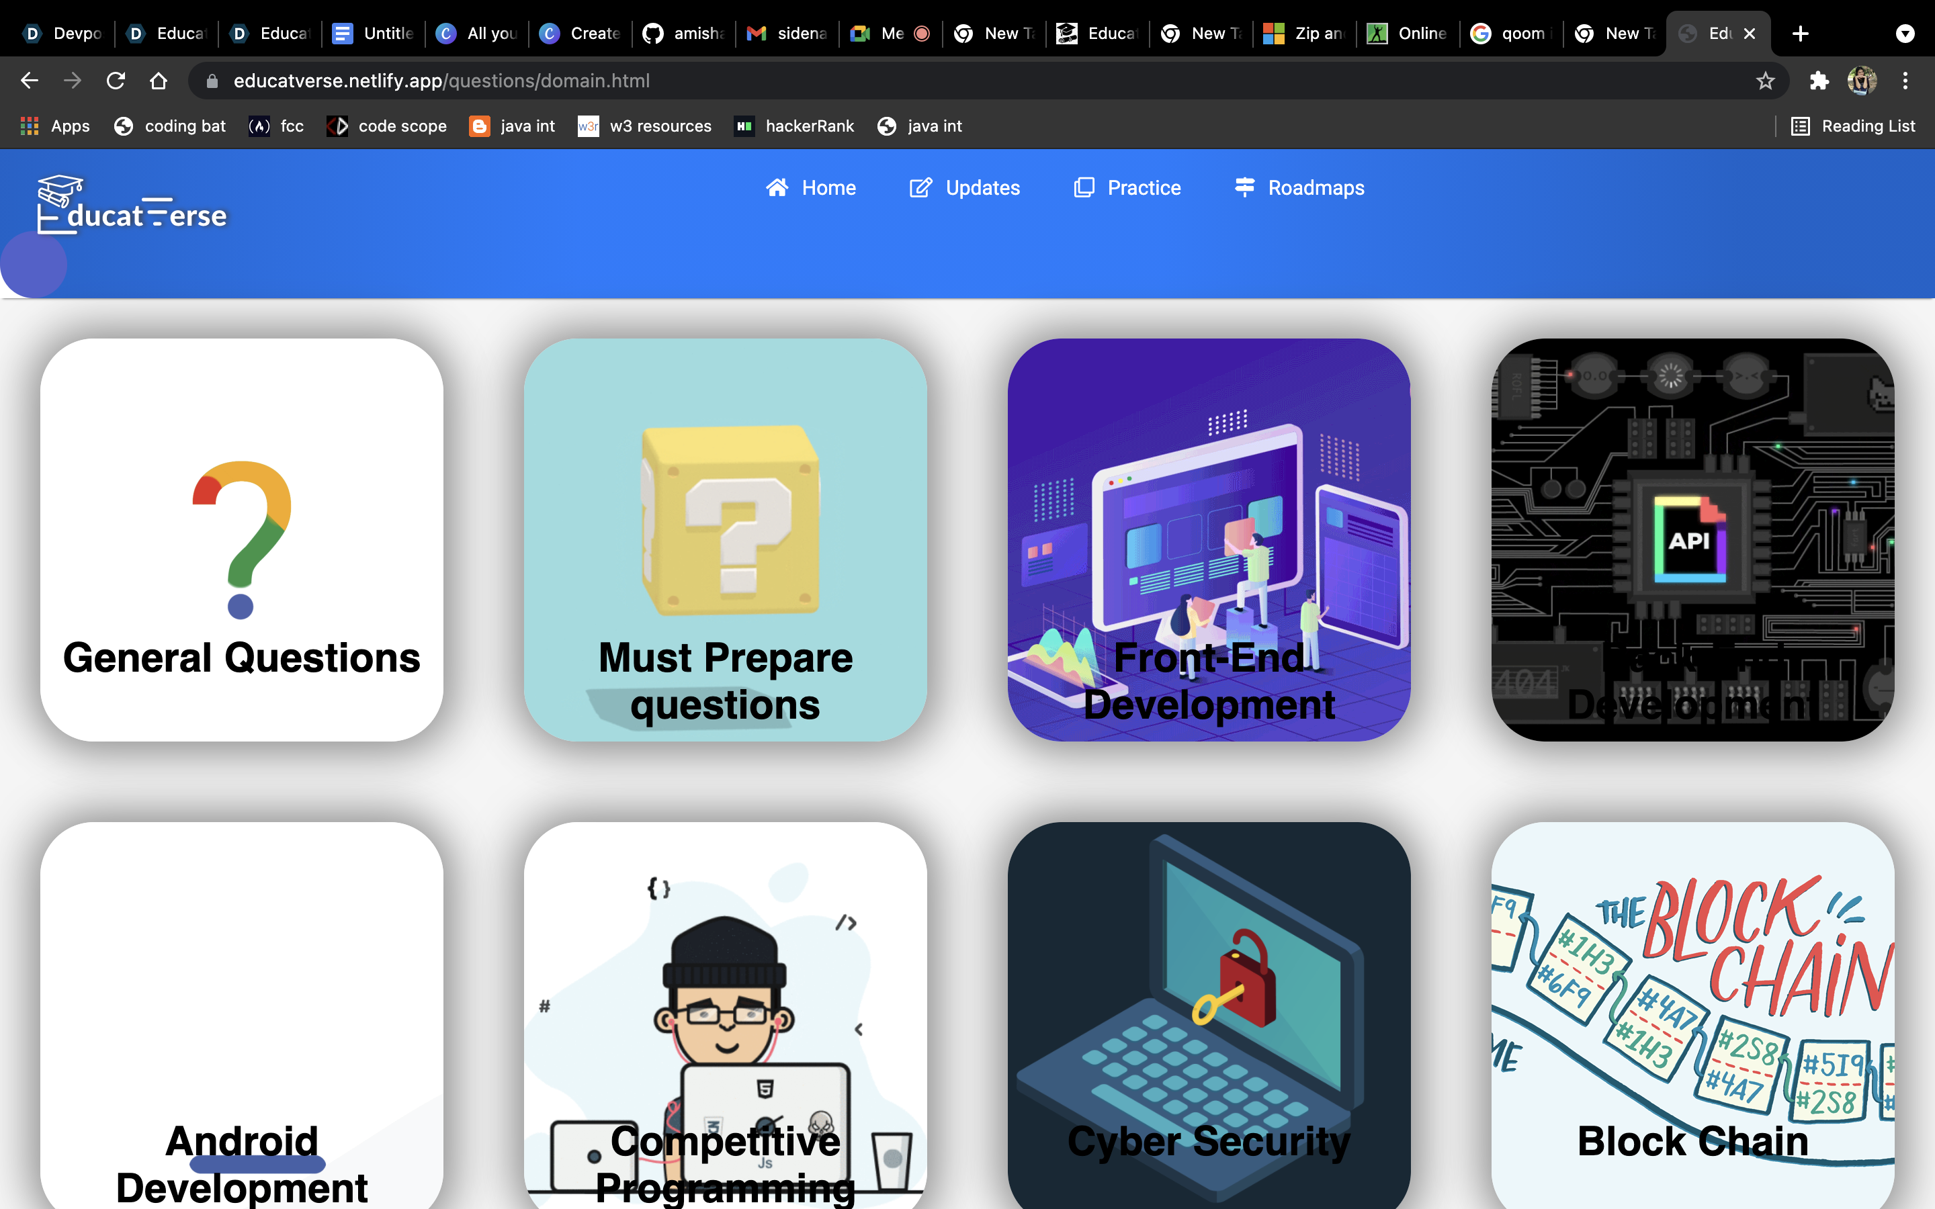Open the hackerRank bookmark
The height and width of the screenshot is (1209, 1935).
794,126
